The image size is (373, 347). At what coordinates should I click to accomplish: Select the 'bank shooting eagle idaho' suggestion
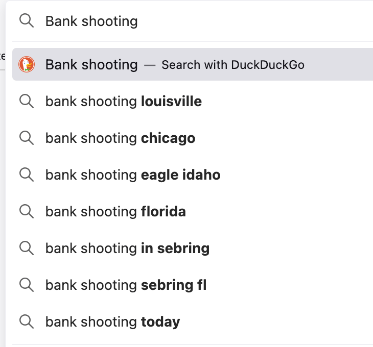tap(133, 175)
